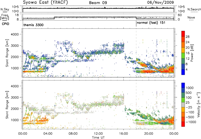This screenshot has width=201, height=139.
Task: Click the 'Syowa East (fitACF)' title text
Action: pos(45,3)
